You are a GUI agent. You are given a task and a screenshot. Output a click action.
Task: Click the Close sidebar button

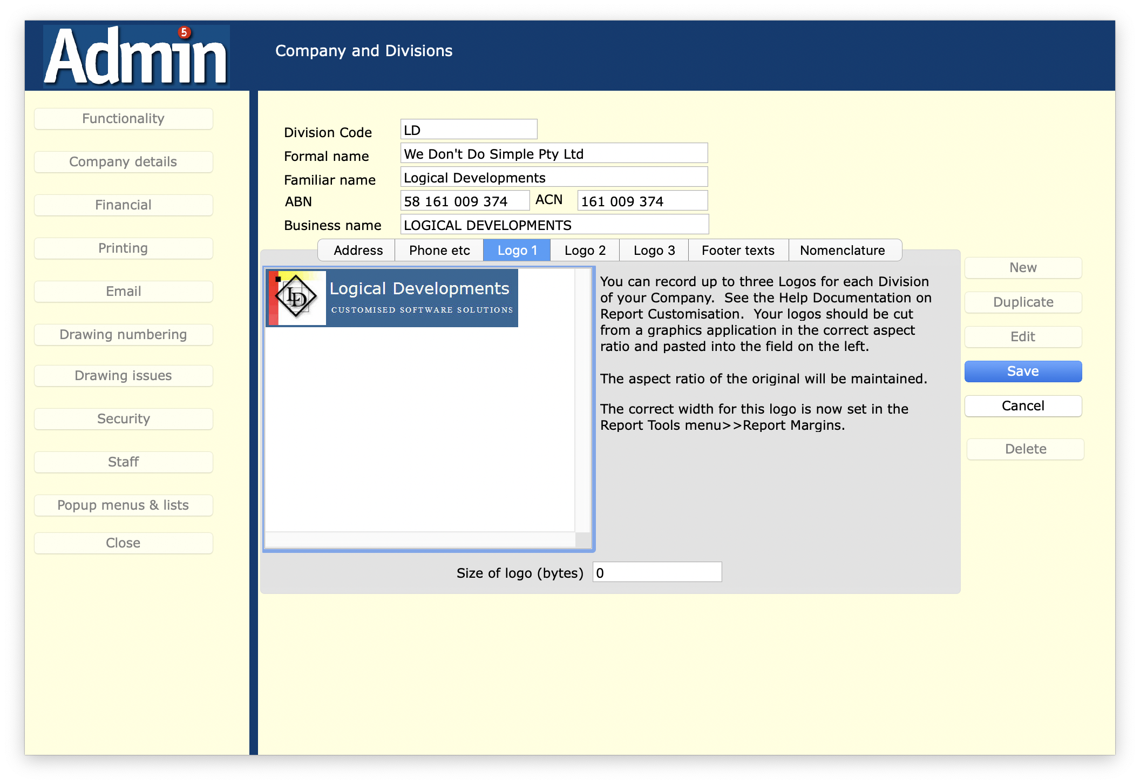pyautogui.click(x=123, y=543)
